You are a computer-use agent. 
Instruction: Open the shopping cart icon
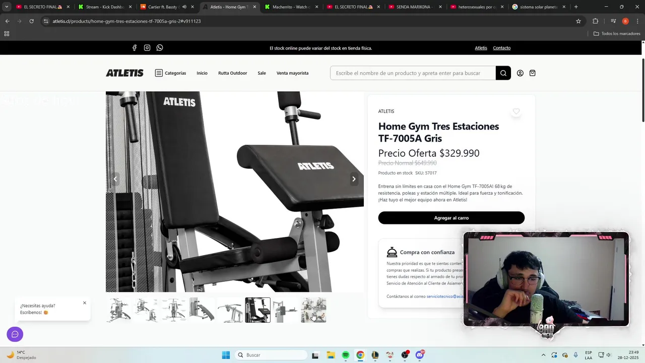[533, 73]
